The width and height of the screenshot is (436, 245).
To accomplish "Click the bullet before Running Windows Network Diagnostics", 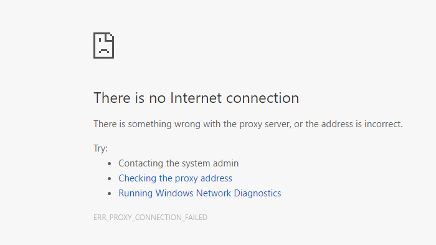I will coord(109,193).
